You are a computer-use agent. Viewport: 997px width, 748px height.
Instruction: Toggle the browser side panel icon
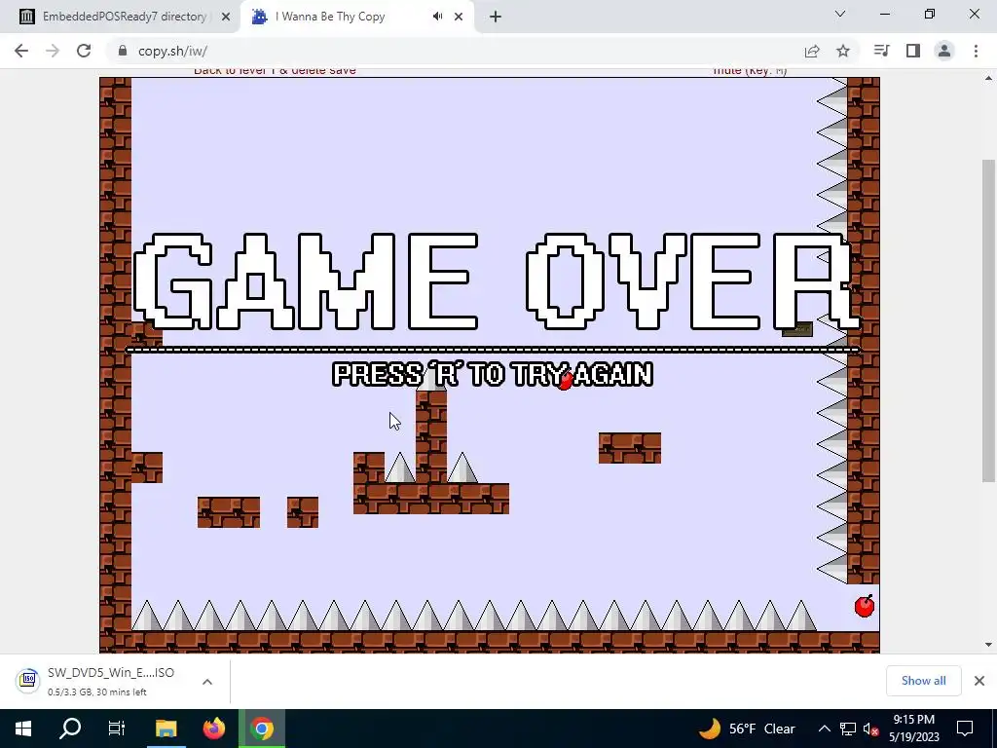coord(913,51)
